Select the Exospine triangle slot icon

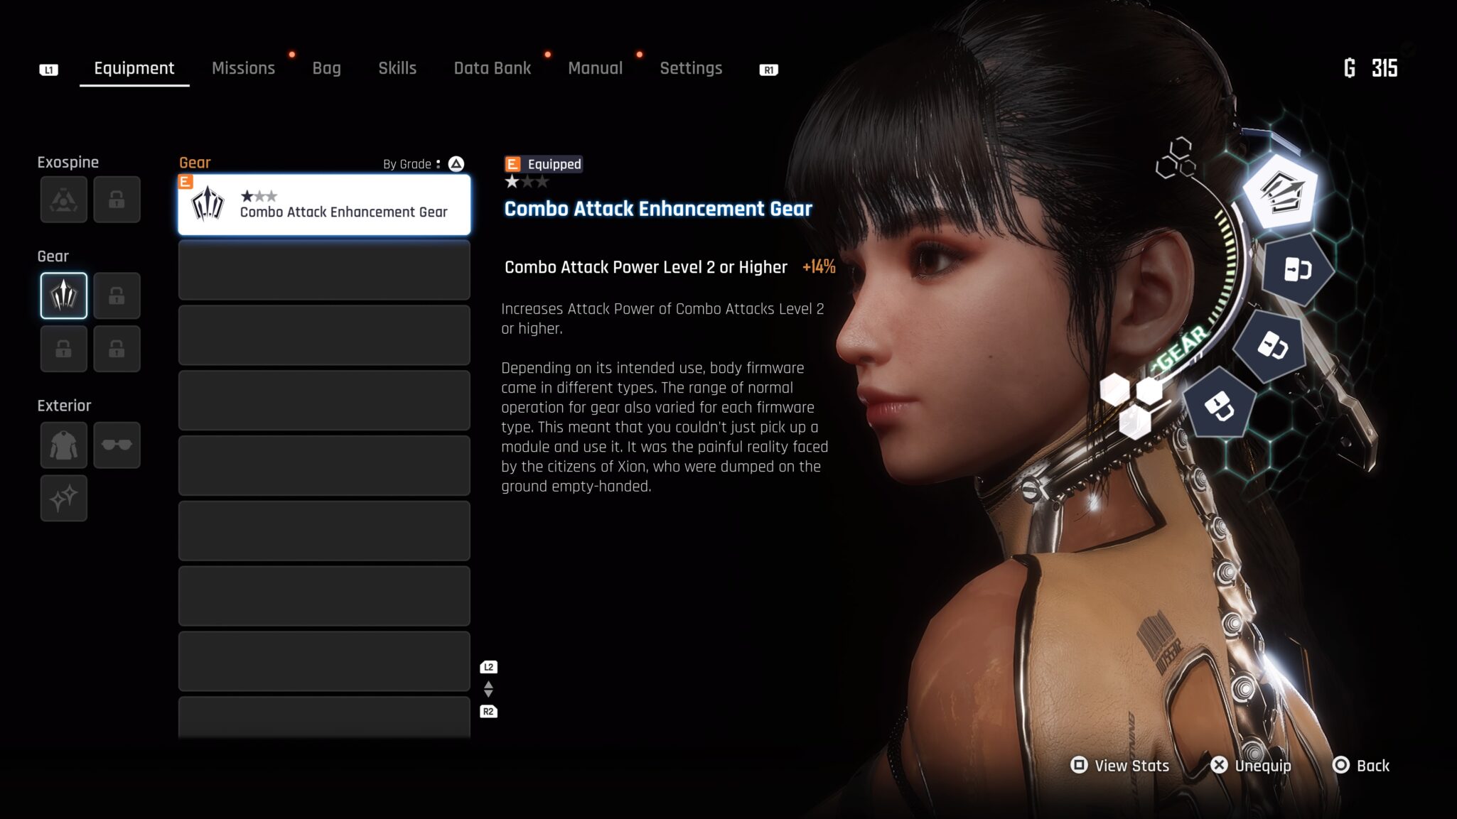(63, 200)
